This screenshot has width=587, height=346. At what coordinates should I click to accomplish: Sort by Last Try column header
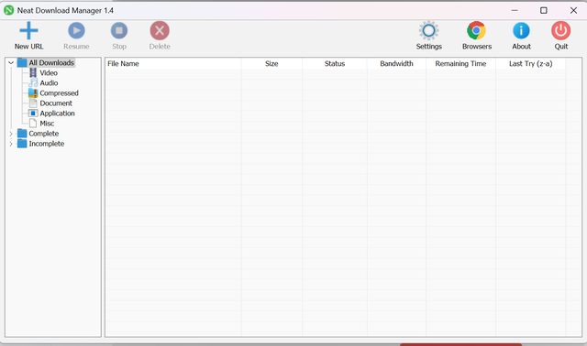point(530,64)
